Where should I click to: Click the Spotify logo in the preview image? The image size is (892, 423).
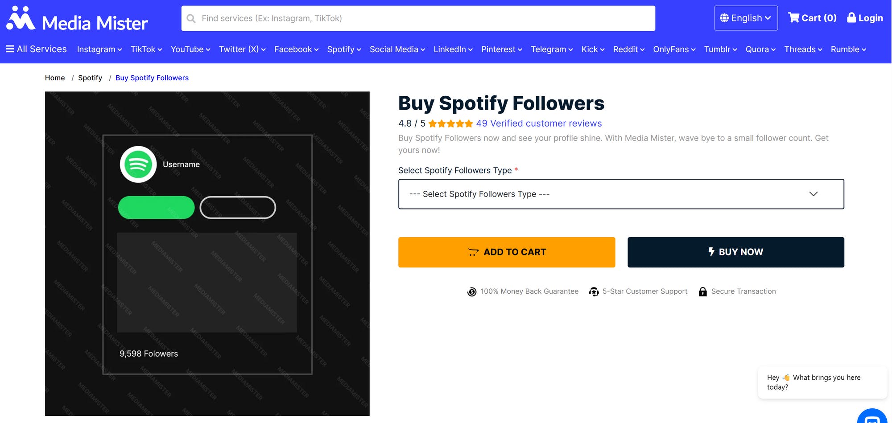(x=138, y=164)
